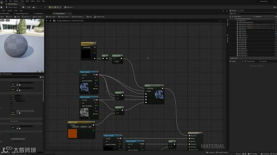277x155 pixels.
Task: Click the Item Label column header
Action: point(237,16)
